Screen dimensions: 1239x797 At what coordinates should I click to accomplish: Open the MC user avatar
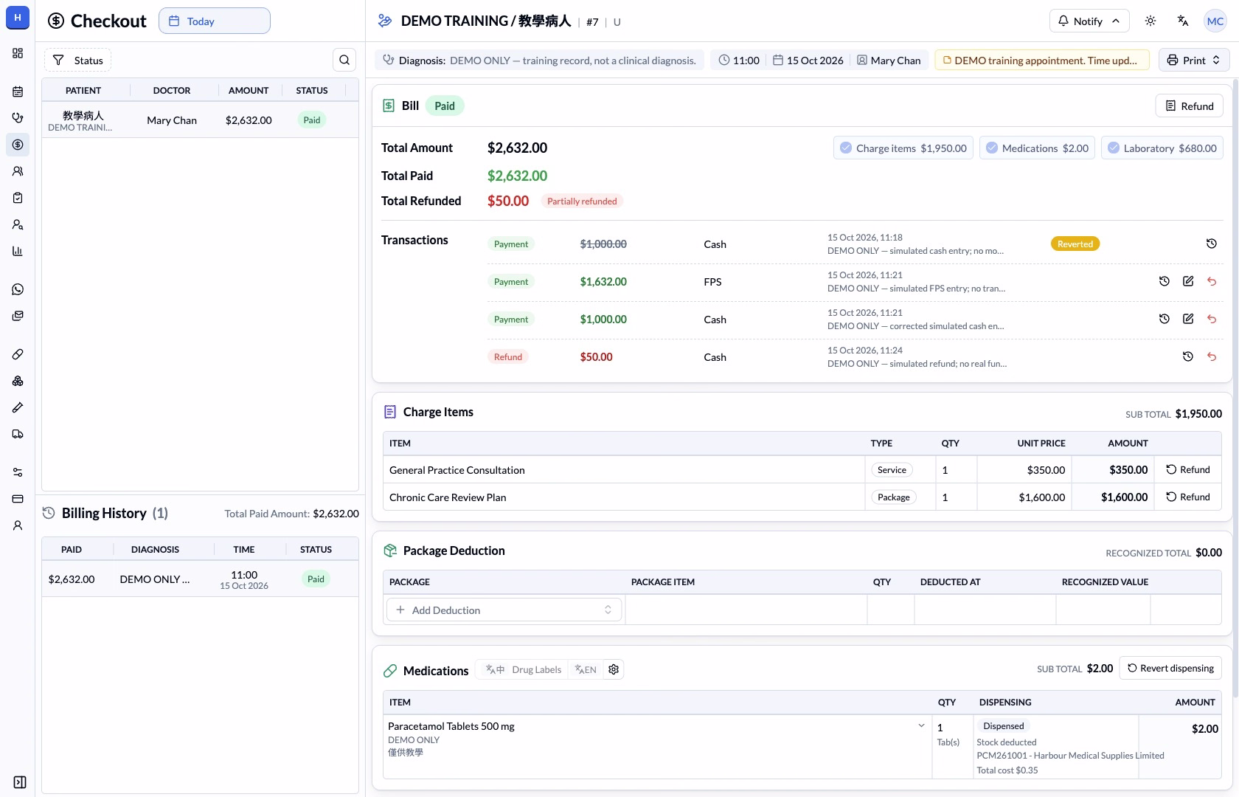pos(1215,21)
